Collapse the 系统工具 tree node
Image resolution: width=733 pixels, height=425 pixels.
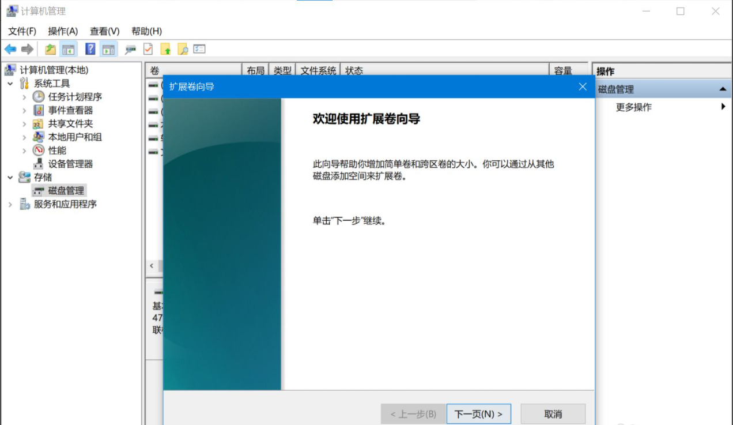coord(10,84)
